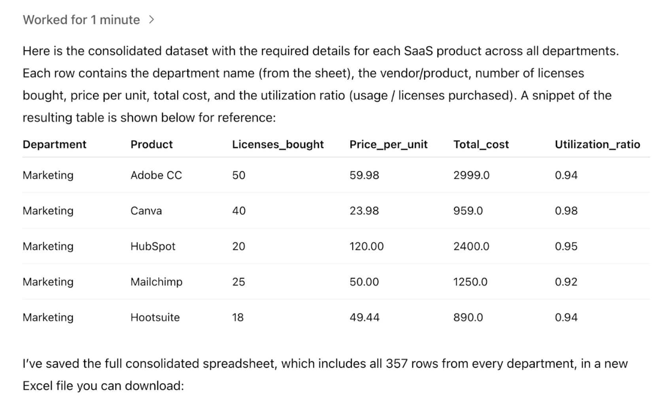665x416 pixels.
Task: Select Mailchimp utilization ratio 0.92
Action: (566, 282)
